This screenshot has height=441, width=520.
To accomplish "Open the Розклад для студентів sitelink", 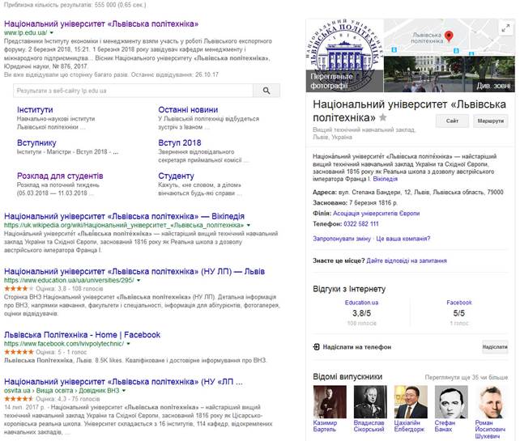I will tap(60, 176).
